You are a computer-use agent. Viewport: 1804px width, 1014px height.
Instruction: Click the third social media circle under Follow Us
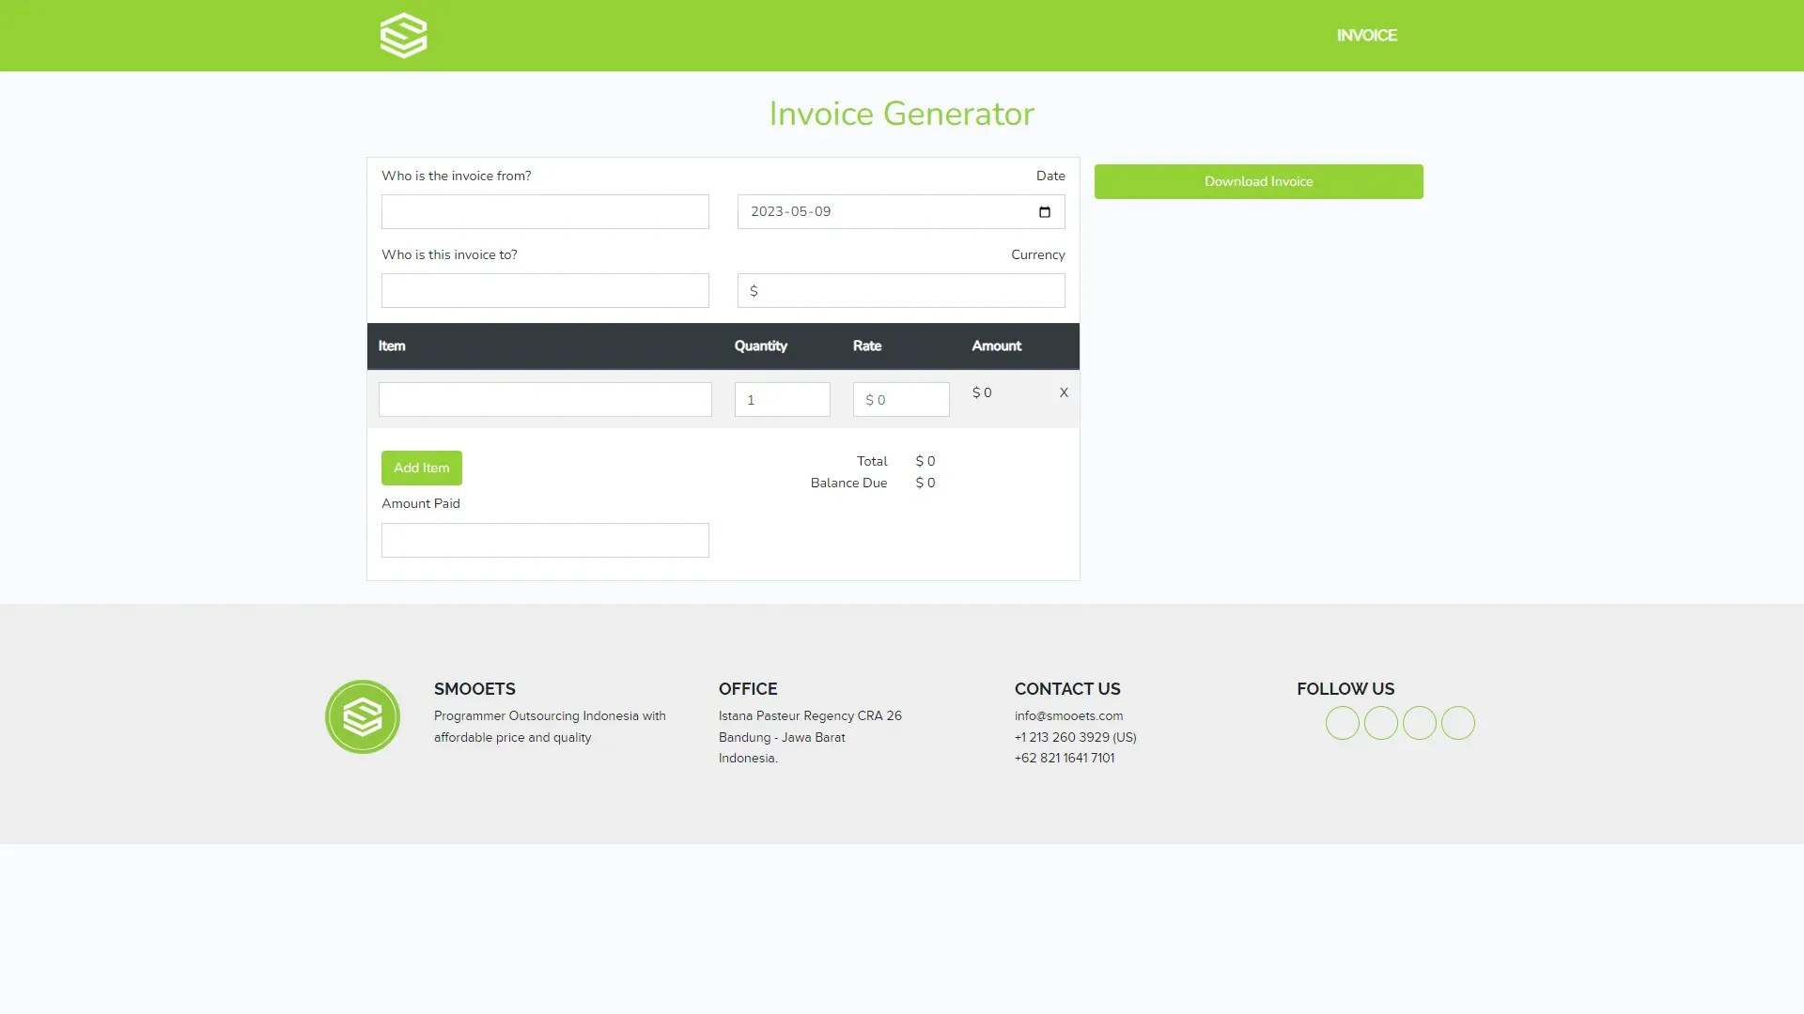pos(1419,723)
